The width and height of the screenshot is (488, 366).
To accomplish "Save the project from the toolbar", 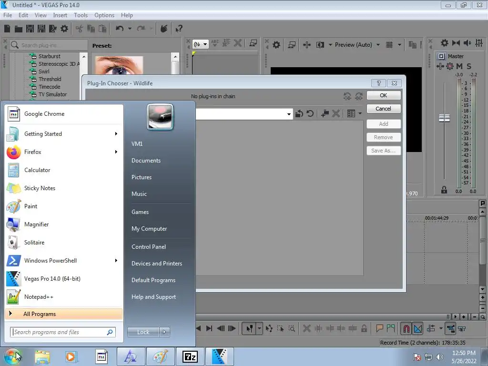I will (30, 29).
